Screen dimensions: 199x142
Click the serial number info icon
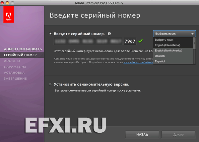(109, 34)
